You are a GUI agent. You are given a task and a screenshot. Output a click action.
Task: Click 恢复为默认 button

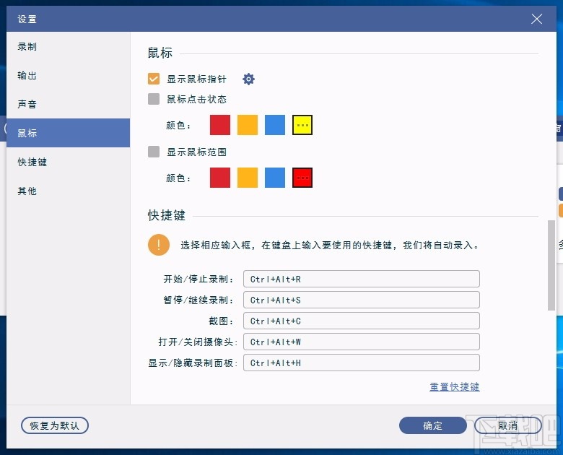click(55, 425)
